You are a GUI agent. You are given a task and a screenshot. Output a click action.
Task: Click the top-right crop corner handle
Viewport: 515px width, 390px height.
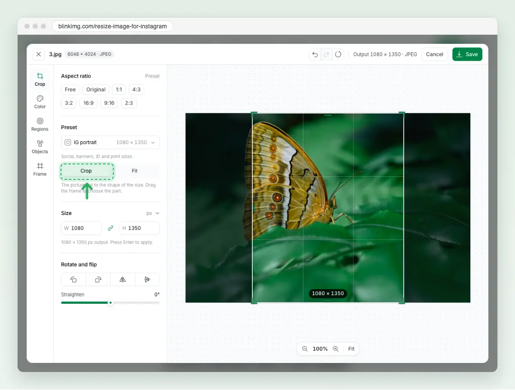[x=402, y=115]
